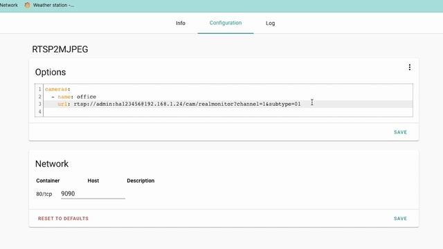The image size is (443, 249).
Task: Click empty line 4 of the YAML editor
Action: (x=228, y=111)
